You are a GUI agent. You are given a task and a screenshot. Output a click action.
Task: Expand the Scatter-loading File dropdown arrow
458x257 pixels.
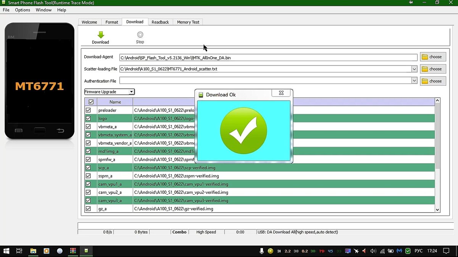point(414,69)
